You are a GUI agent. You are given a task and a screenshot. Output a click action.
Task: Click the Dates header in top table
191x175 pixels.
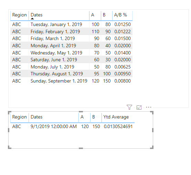tap(36, 15)
